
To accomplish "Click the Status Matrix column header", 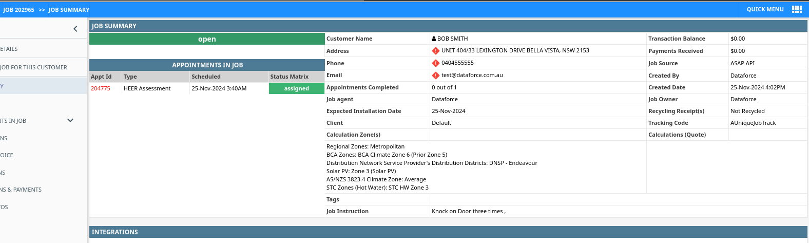I will tap(290, 77).
